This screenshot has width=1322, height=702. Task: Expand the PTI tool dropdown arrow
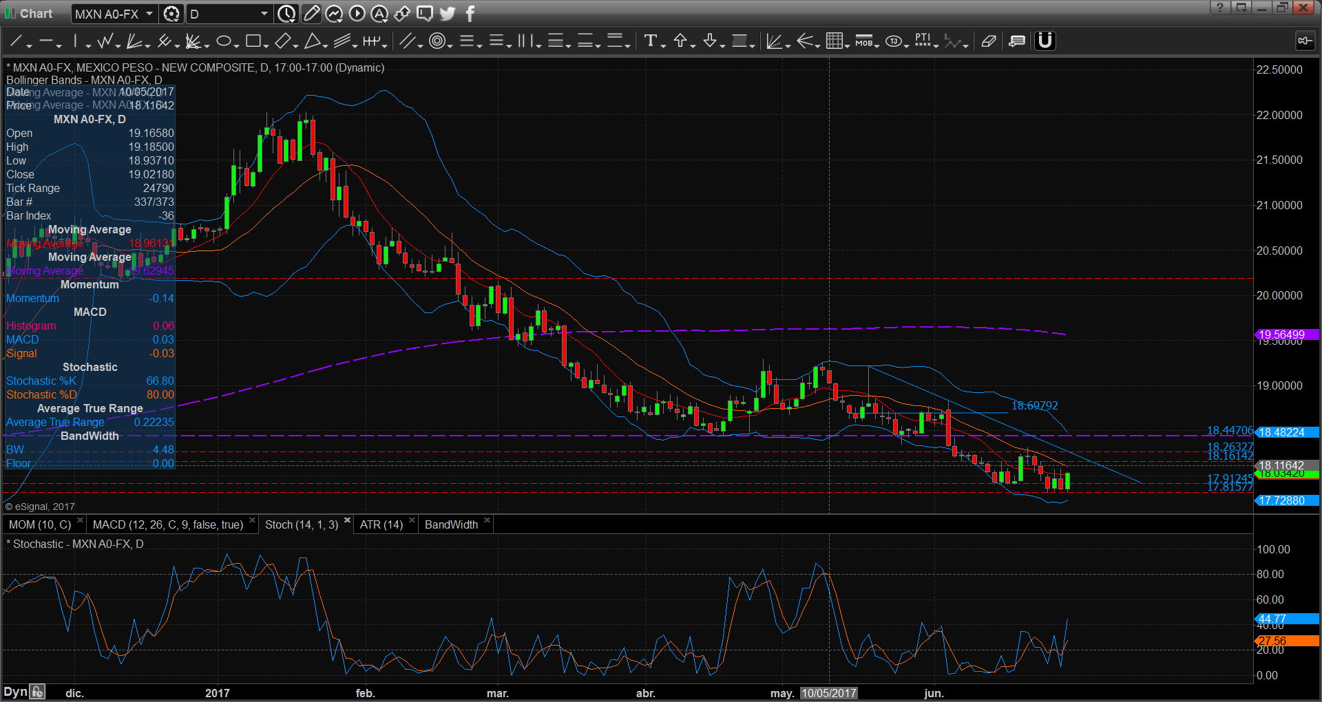936,45
